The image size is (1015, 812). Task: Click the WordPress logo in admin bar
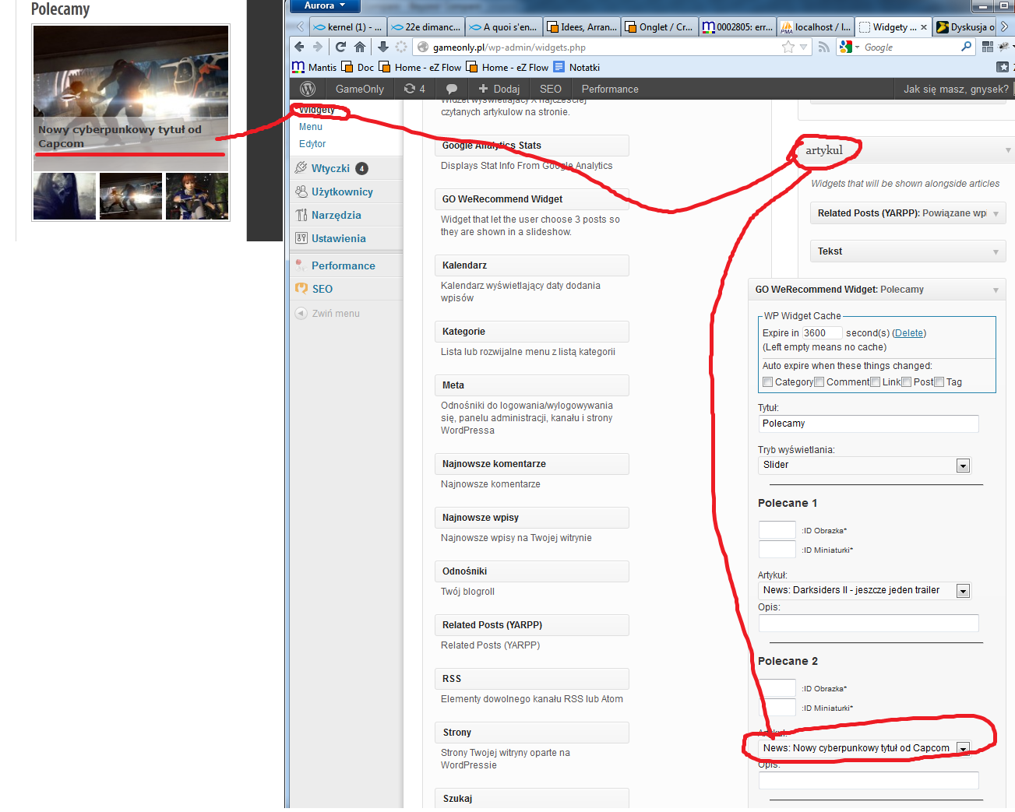click(x=308, y=89)
